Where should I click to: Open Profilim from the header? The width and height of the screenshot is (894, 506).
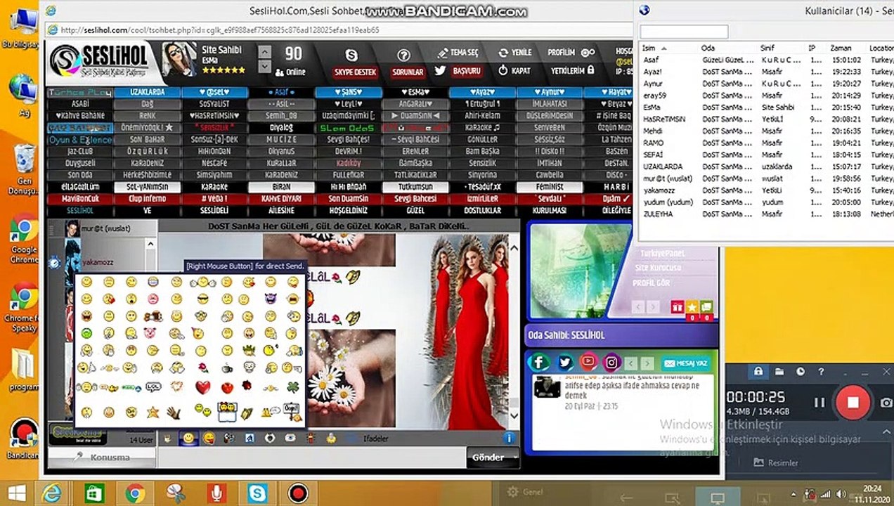(x=571, y=52)
